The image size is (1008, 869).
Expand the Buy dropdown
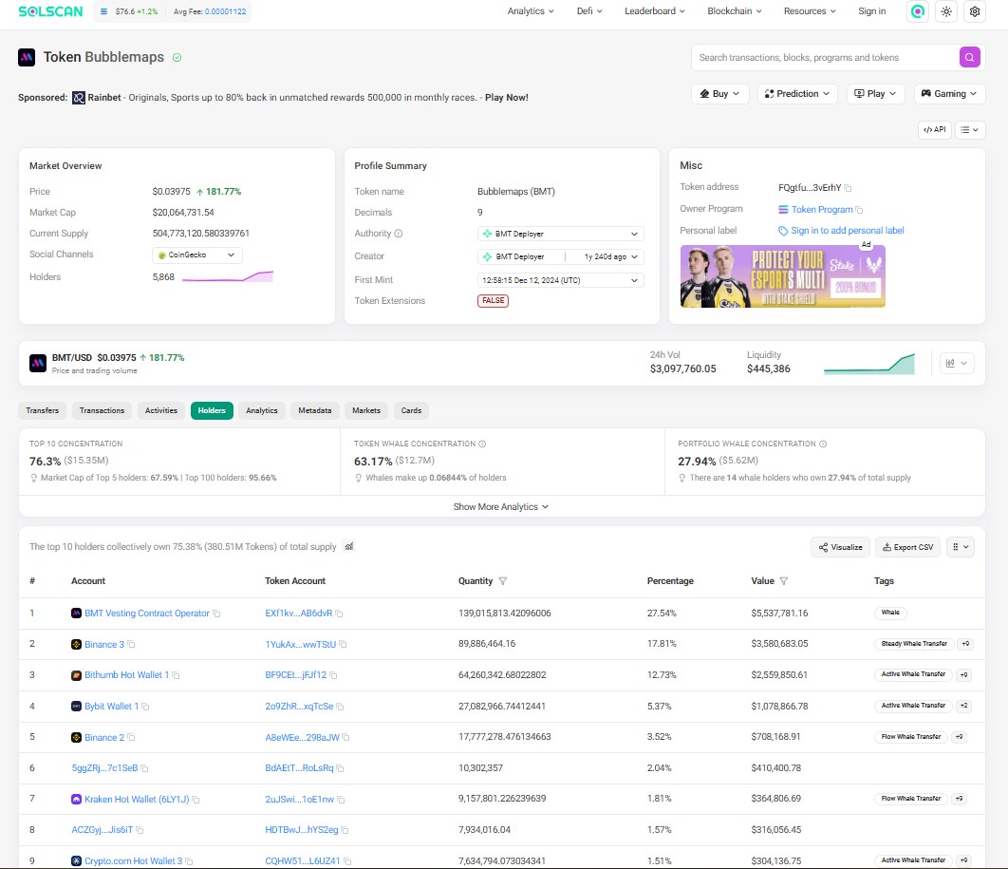click(x=720, y=94)
